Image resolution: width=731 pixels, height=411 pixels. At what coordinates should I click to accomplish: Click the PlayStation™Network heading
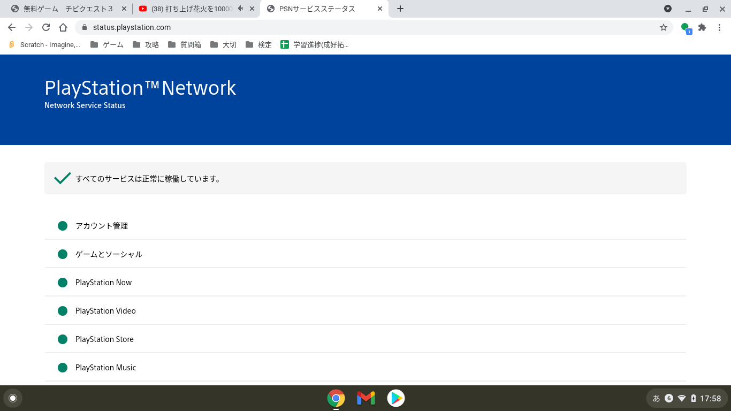[140, 88]
